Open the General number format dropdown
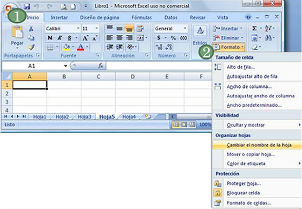The image size is (302, 209). point(171,28)
